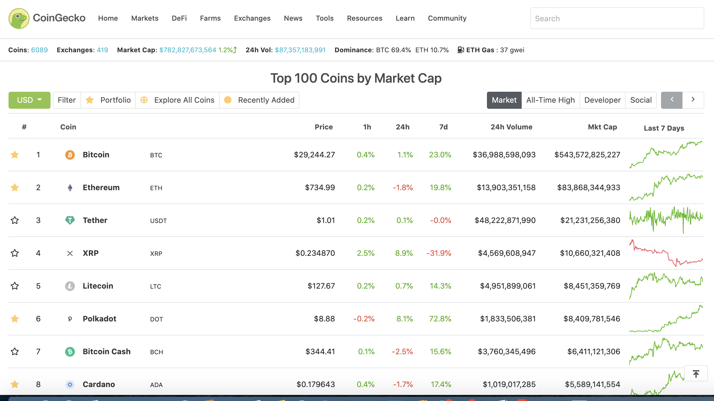
Task: Switch to the Developer tab
Action: (603, 100)
